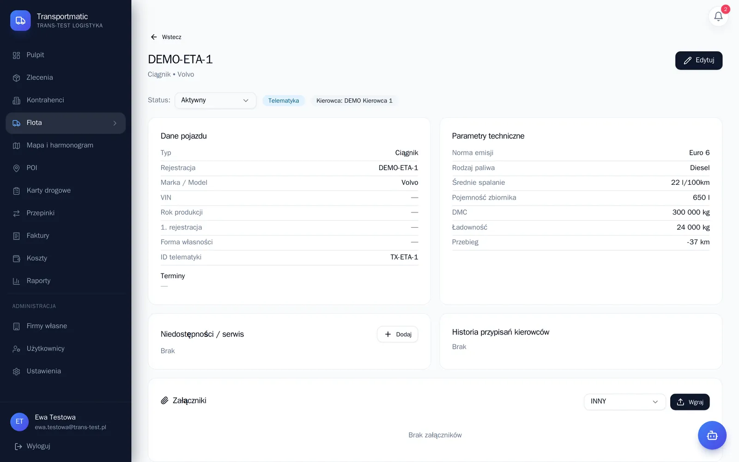Image resolution: width=739 pixels, height=462 pixels.
Task: Click the paperclip icon by Załączniki
Action: 164,401
